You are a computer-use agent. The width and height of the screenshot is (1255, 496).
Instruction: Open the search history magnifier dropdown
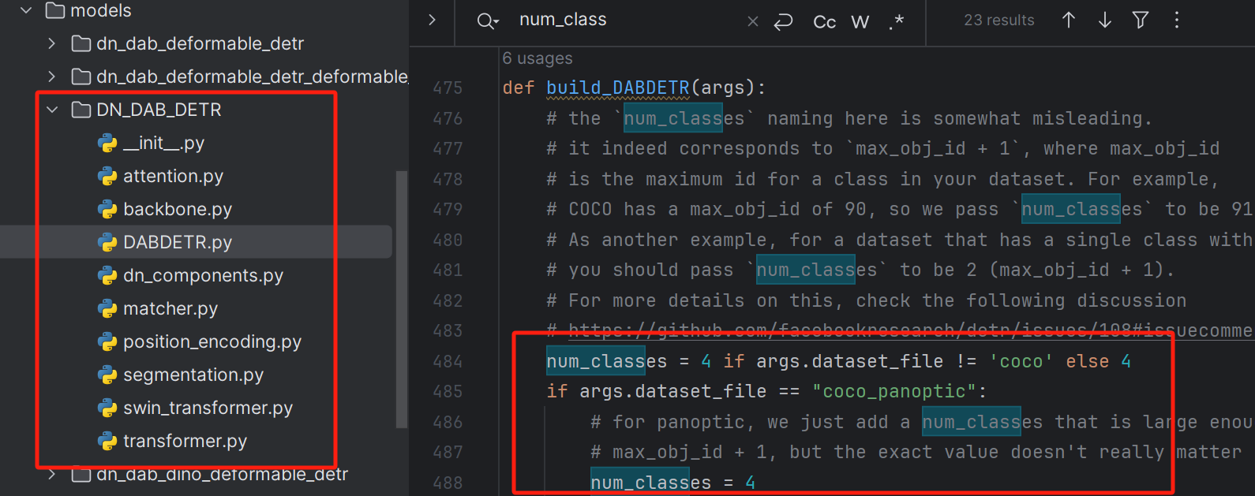pyautogui.click(x=489, y=21)
